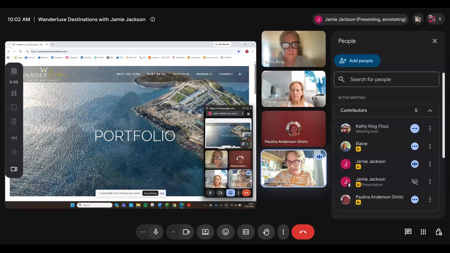This screenshot has height=253, width=450.
Task: Open more options for Elaine
Action: click(430, 146)
